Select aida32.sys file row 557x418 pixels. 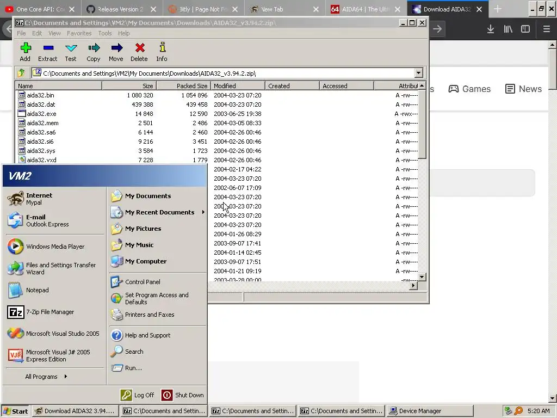coord(216,151)
